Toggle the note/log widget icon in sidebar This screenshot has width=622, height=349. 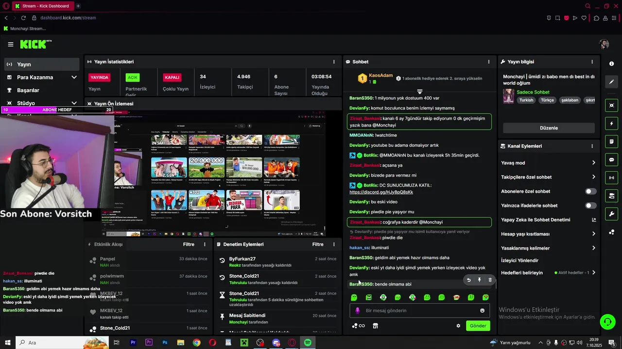[x=612, y=142]
